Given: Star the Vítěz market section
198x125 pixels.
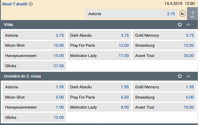Looking at the screenshot, I should click(180, 24).
